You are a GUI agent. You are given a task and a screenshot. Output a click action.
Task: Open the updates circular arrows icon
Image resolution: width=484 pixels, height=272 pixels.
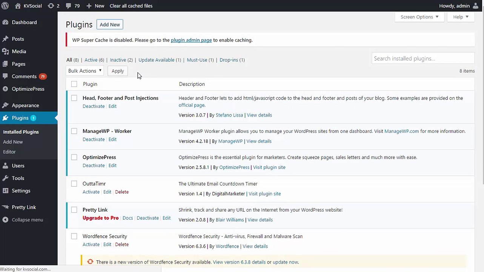click(51, 6)
